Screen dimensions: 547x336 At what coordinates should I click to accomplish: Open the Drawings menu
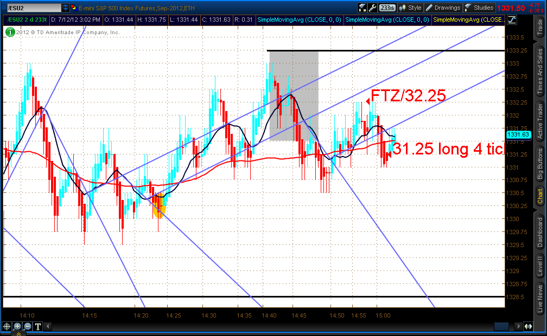click(443, 8)
